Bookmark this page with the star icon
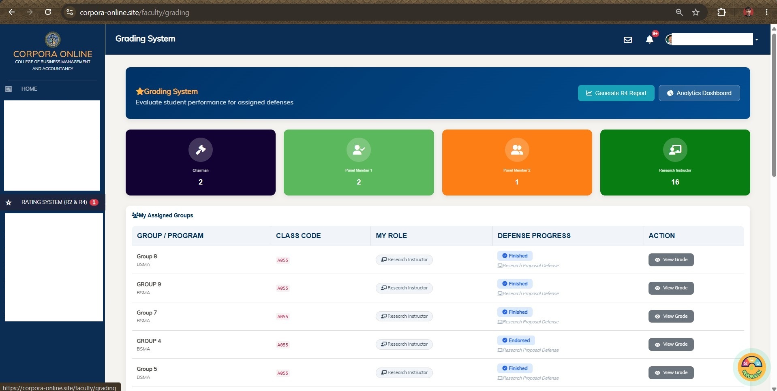The image size is (777, 391). pyautogui.click(x=696, y=12)
